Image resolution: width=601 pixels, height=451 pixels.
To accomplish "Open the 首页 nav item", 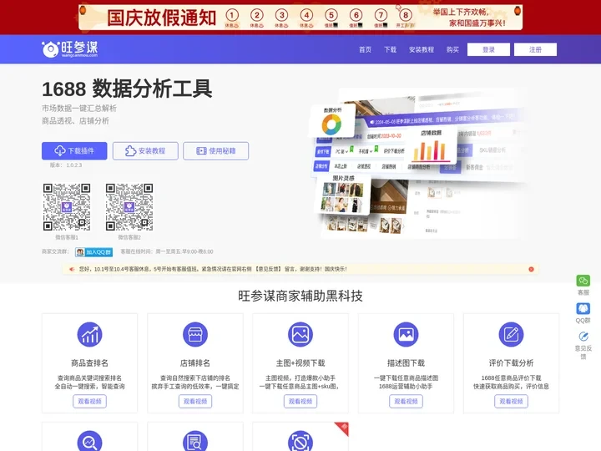I will click(365, 49).
